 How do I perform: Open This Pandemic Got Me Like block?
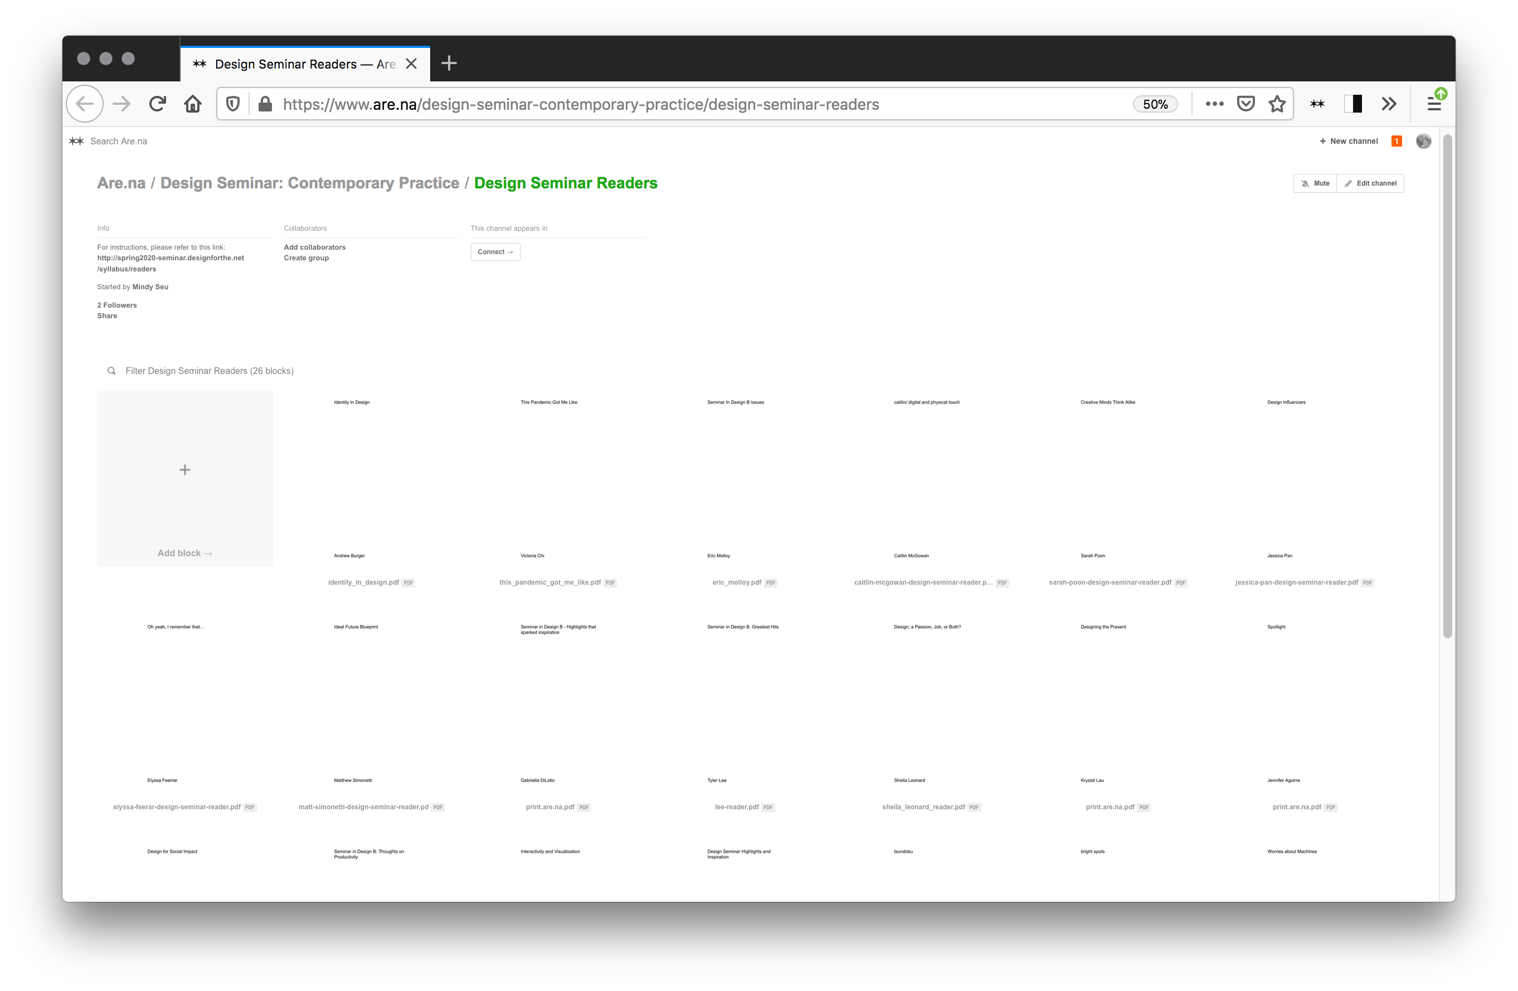(x=558, y=479)
